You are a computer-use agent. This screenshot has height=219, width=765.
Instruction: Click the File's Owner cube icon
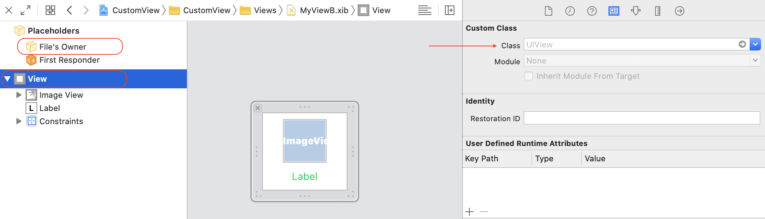tap(31, 47)
